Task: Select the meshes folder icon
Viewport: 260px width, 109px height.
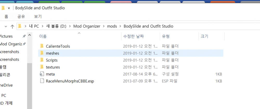Action: [x=42, y=53]
